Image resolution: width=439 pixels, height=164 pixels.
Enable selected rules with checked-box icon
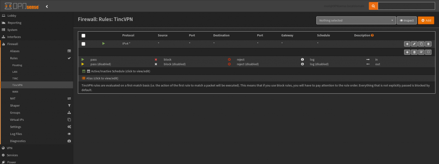point(421,52)
